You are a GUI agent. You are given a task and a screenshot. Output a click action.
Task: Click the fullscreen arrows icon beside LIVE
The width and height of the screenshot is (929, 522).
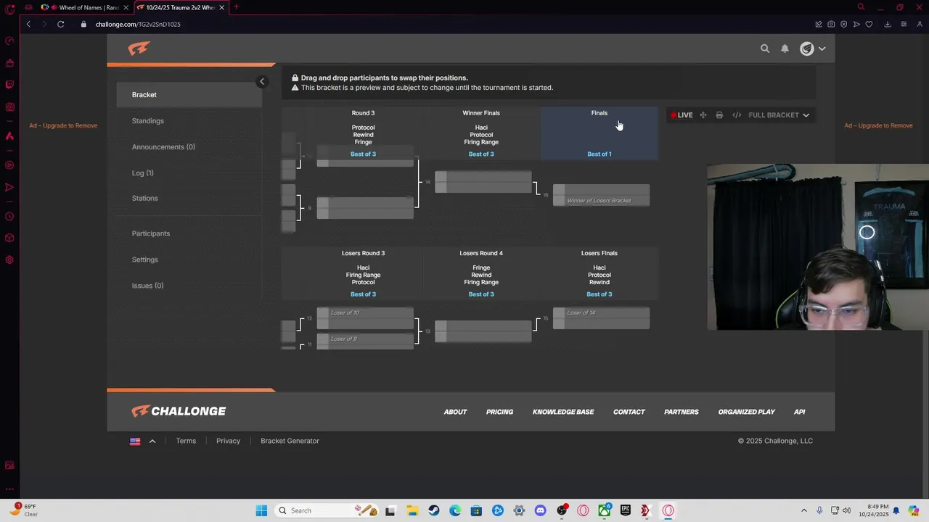(x=703, y=115)
